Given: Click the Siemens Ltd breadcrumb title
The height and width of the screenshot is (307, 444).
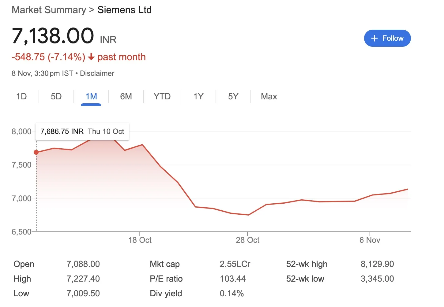Looking at the screenshot, I should coord(124,9).
